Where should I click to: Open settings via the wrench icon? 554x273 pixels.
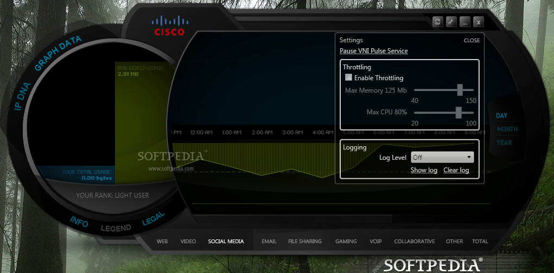click(x=451, y=22)
